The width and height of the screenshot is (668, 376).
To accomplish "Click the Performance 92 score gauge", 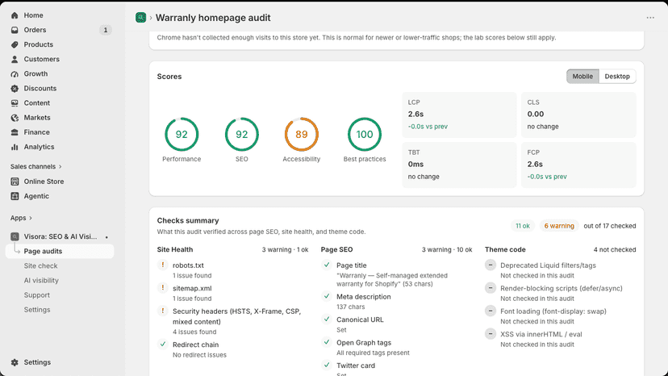I will (182, 134).
